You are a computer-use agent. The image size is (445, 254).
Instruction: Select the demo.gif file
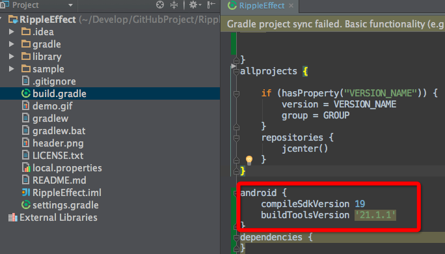[x=53, y=106]
